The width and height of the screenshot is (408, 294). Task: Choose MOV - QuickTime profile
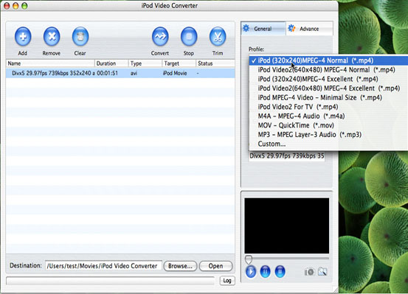(328, 125)
